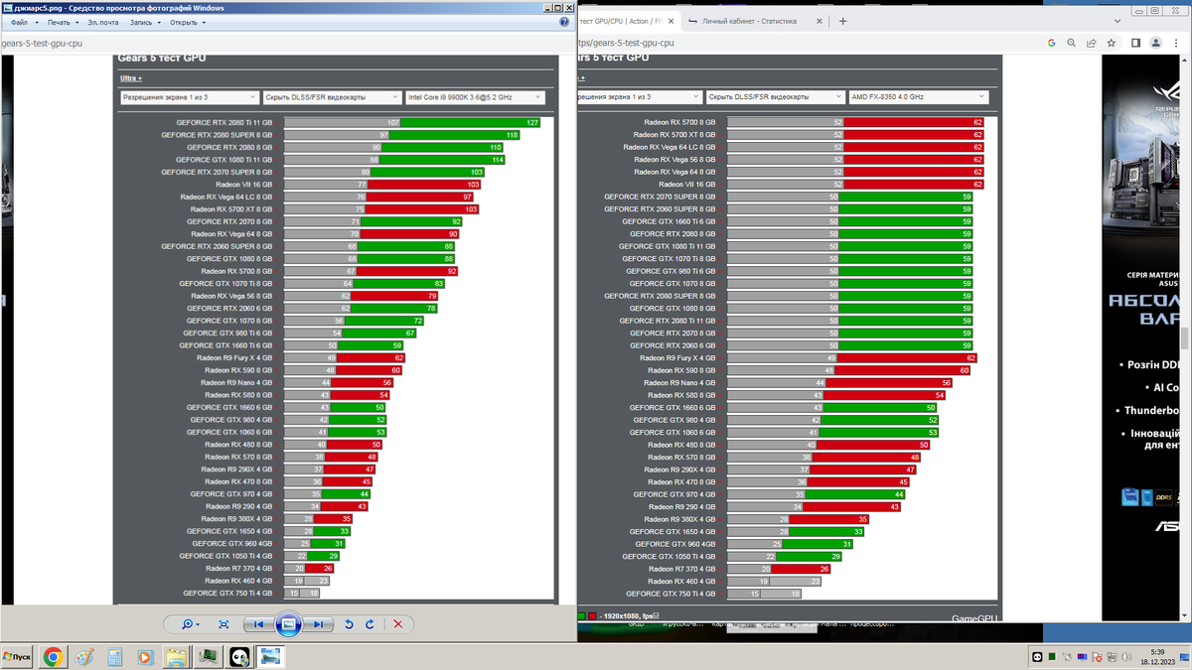Go to next image in Photo Viewer
This screenshot has height=670, width=1192.
317,624
